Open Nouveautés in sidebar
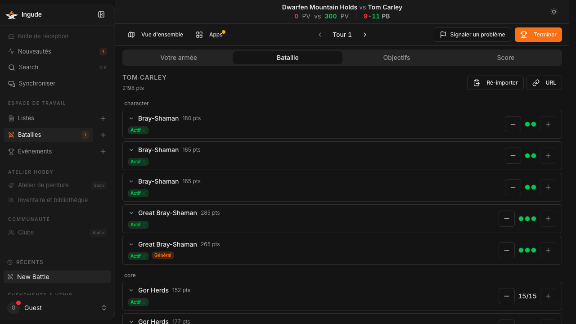576x324 pixels. pyautogui.click(x=57, y=51)
